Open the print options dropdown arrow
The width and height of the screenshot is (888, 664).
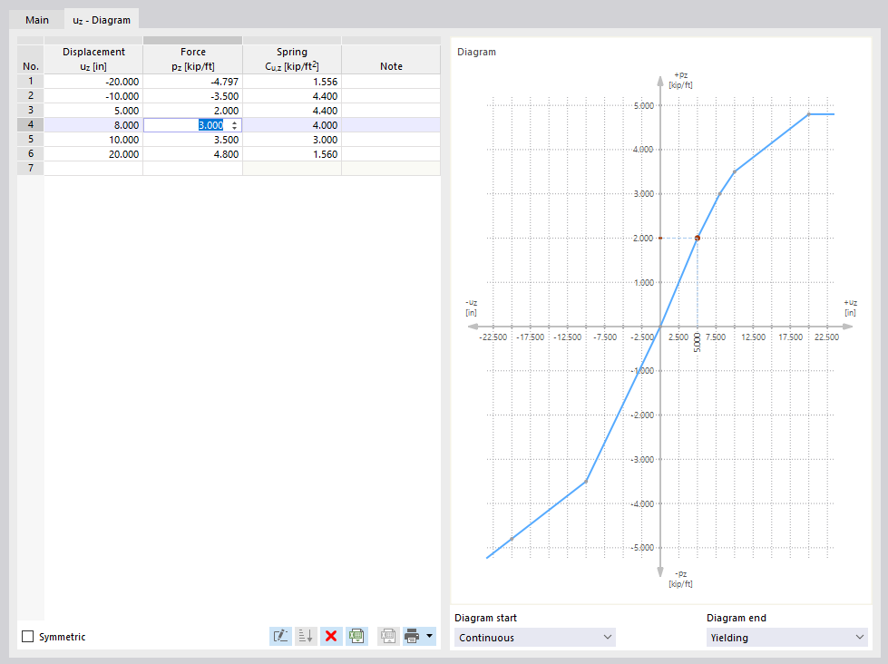[x=430, y=636]
